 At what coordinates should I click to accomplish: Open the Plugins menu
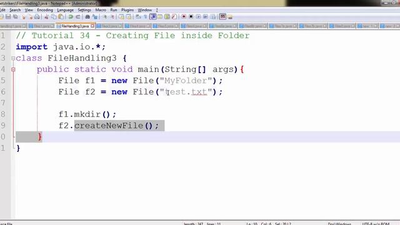click(127, 10)
